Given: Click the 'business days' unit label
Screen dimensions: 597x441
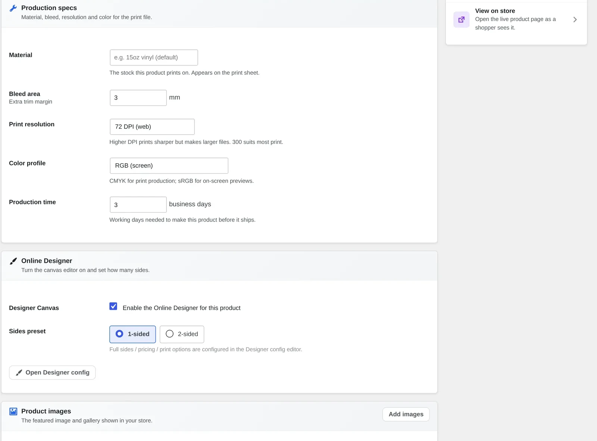Looking at the screenshot, I should [190, 204].
